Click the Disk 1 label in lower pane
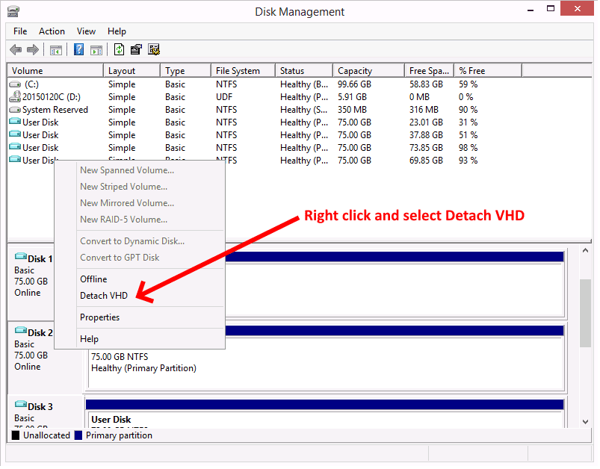This screenshot has width=600, height=469. pos(40,259)
